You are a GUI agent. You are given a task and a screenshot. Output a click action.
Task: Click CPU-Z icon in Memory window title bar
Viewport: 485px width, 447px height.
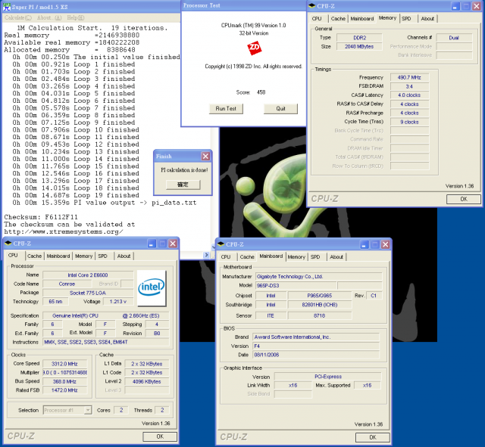[311, 6]
